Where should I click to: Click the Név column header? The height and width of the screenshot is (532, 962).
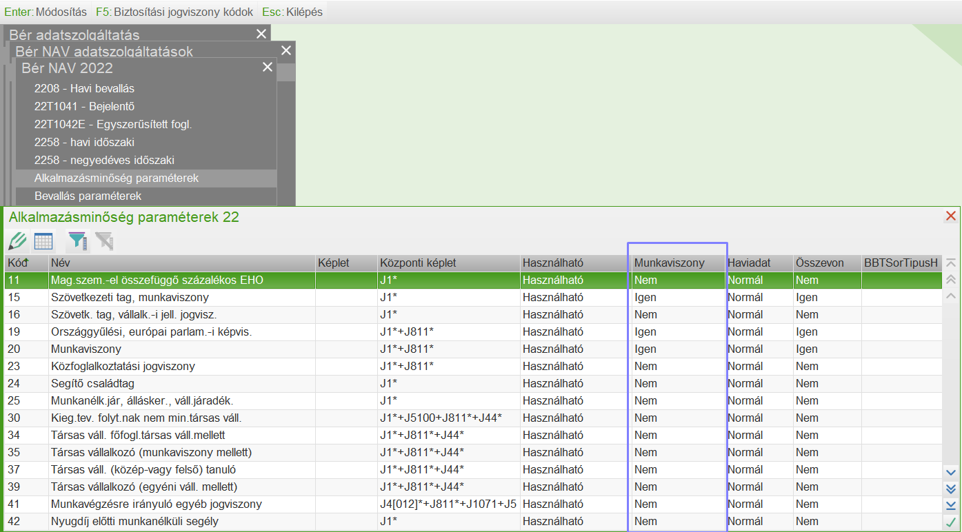[182, 263]
